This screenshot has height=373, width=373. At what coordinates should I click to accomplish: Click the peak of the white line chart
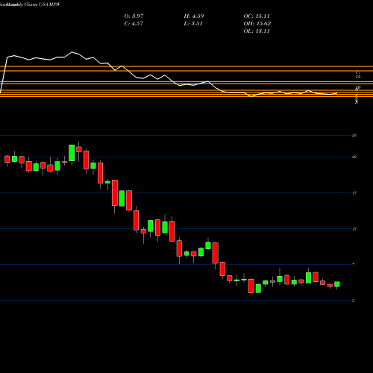point(72,52)
